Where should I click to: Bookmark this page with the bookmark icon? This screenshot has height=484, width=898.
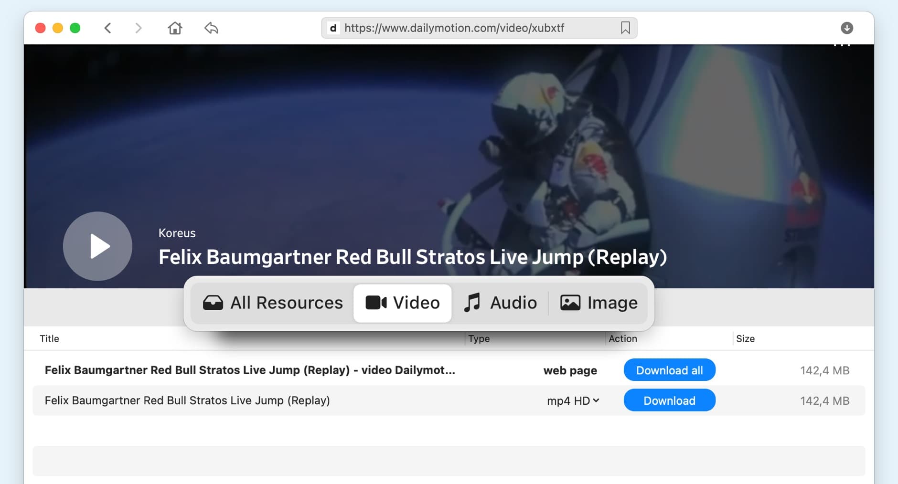[x=625, y=28]
